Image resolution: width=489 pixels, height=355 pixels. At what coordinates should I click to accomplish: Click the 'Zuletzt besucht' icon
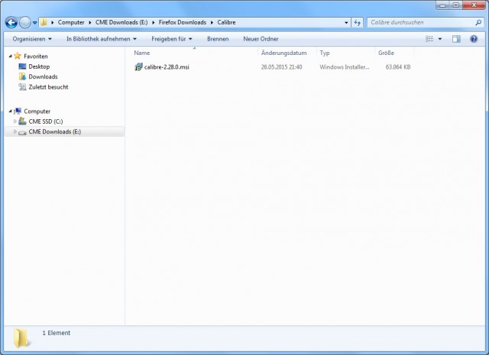click(22, 87)
